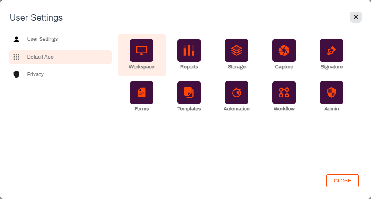Image resolution: width=371 pixels, height=199 pixels.
Task: Click the Storage label text
Action: (237, 67)
